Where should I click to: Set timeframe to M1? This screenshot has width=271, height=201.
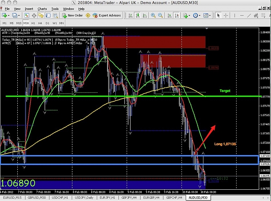tap(4, 23)
